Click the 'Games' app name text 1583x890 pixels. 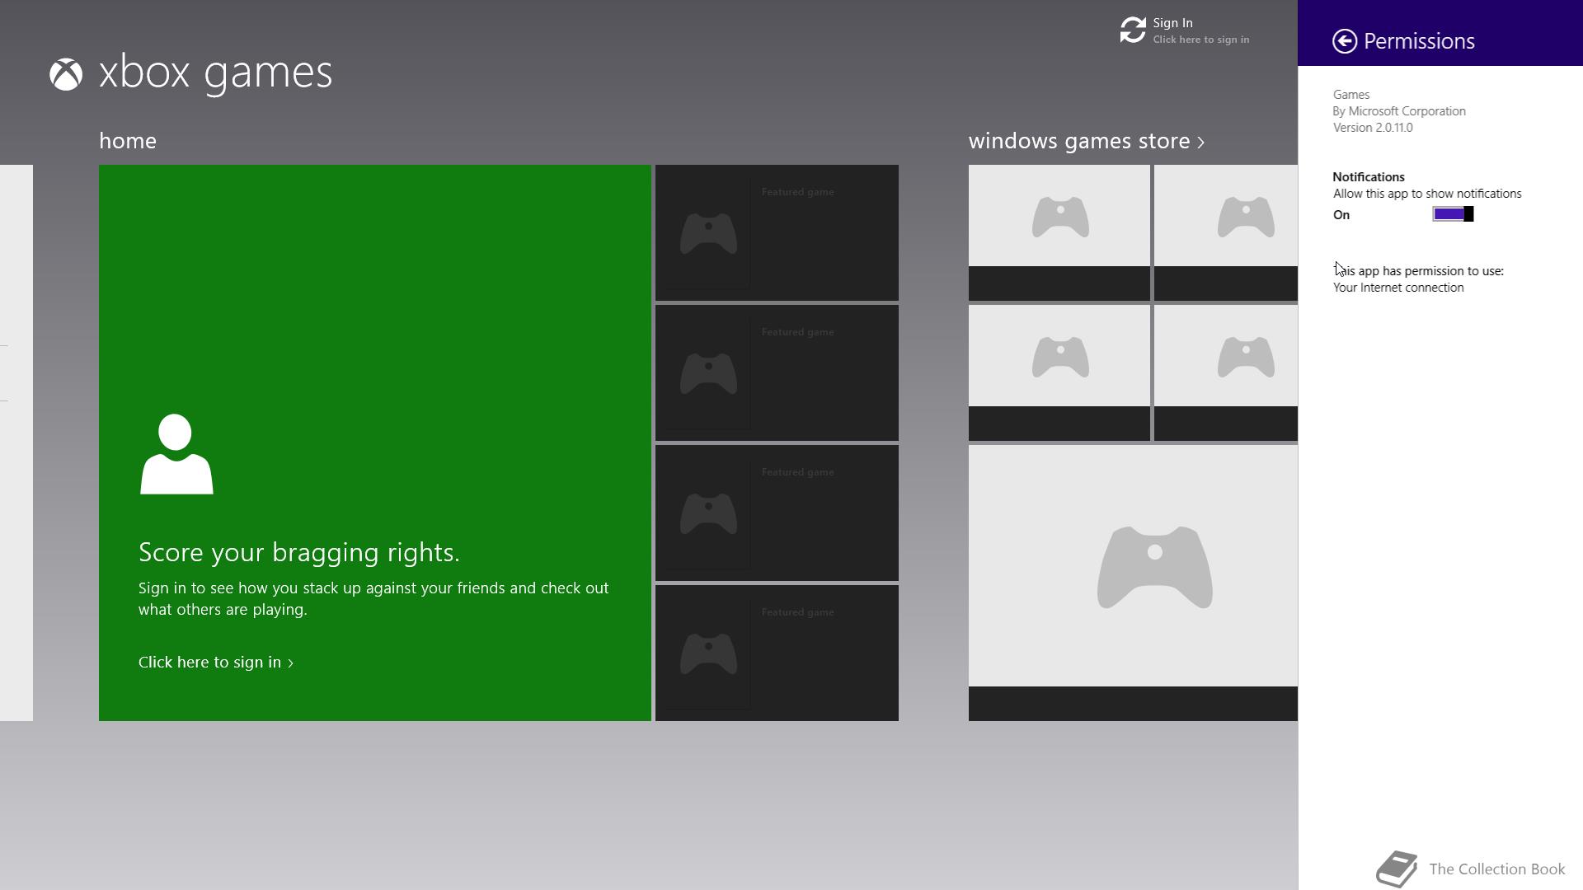[x=1351, y=95]
